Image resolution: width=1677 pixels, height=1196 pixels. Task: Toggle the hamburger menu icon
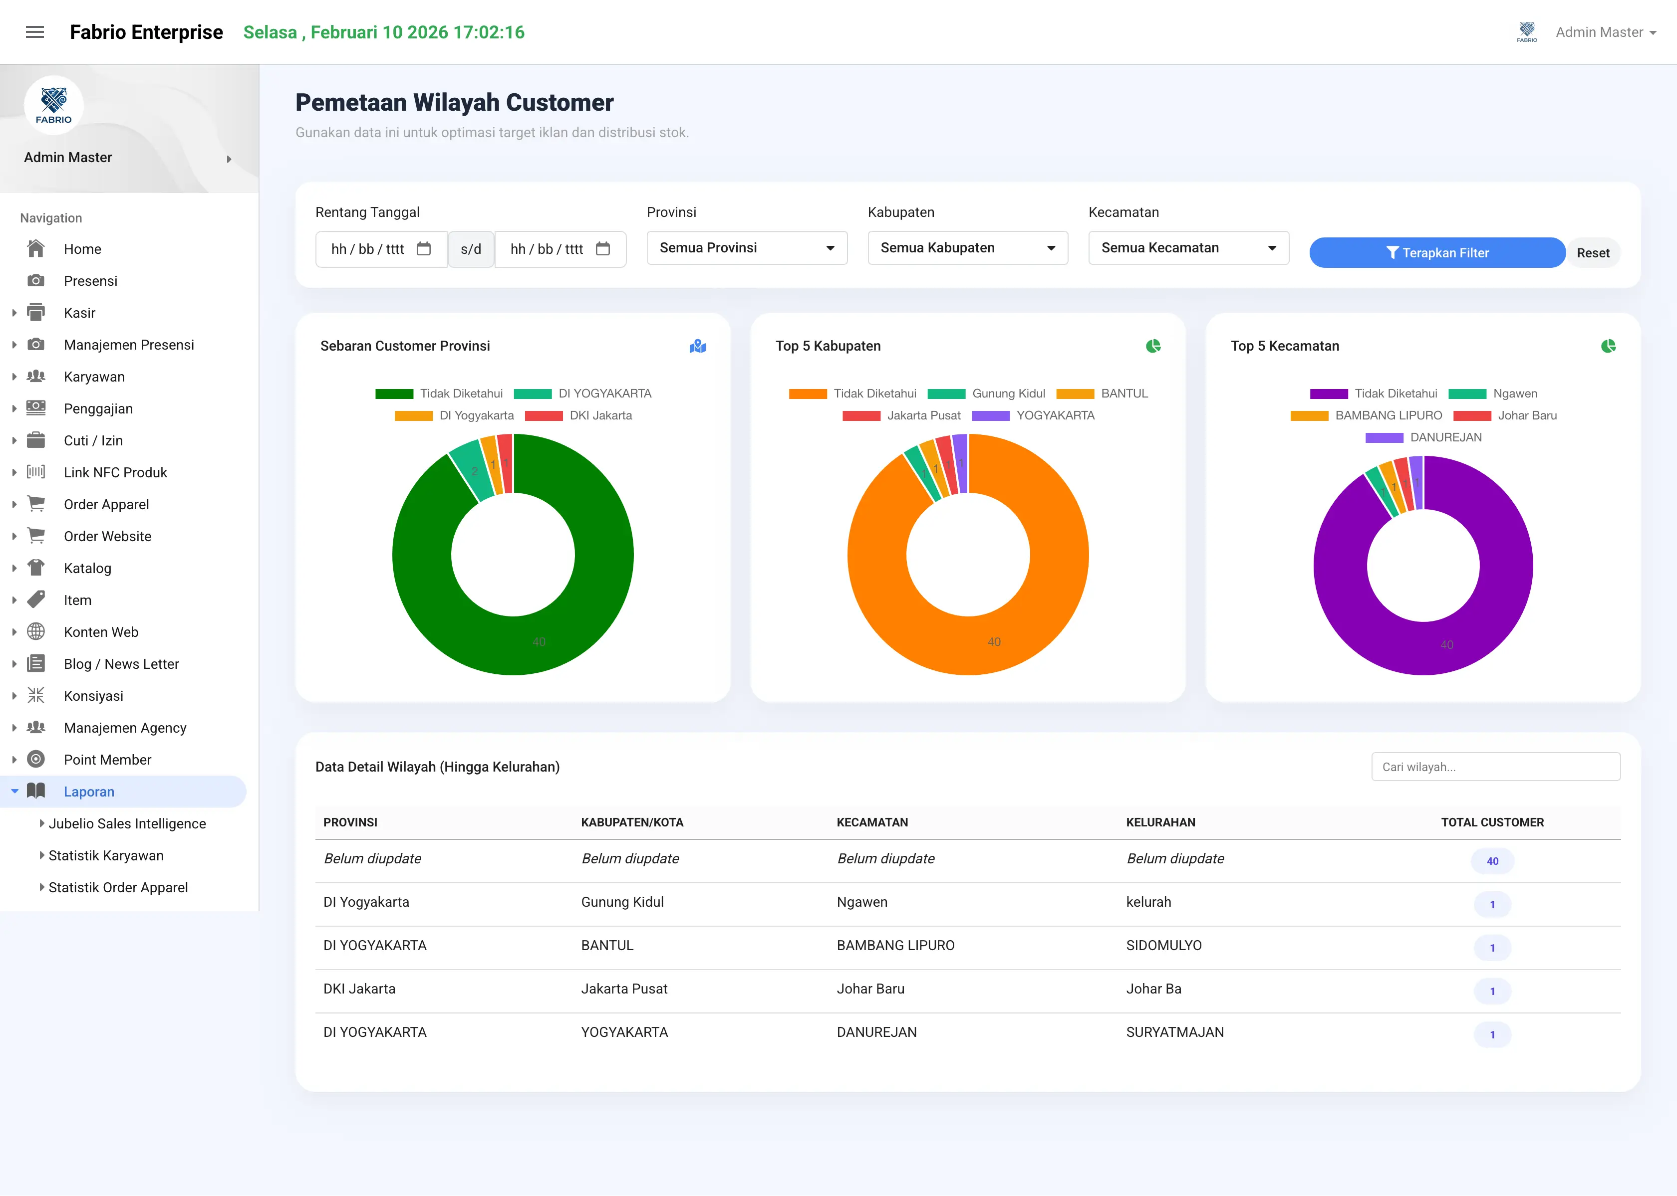pos(34,31)
